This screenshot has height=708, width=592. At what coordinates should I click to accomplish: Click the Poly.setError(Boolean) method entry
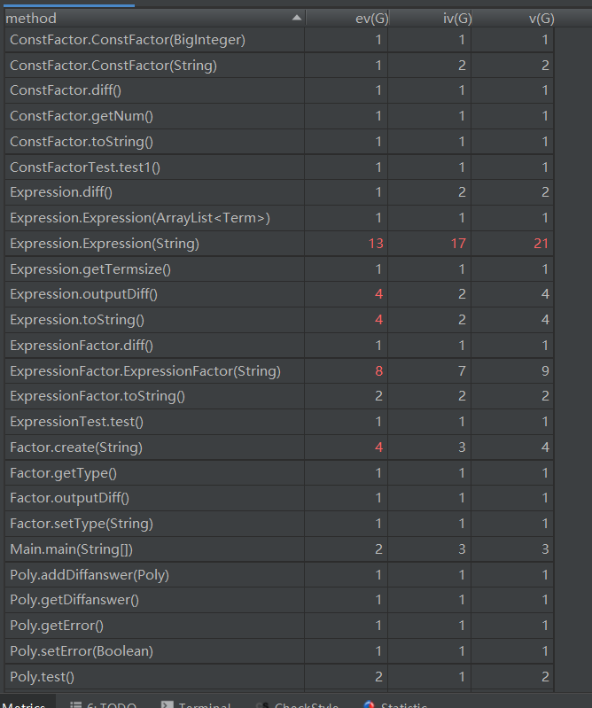(82, 650)
